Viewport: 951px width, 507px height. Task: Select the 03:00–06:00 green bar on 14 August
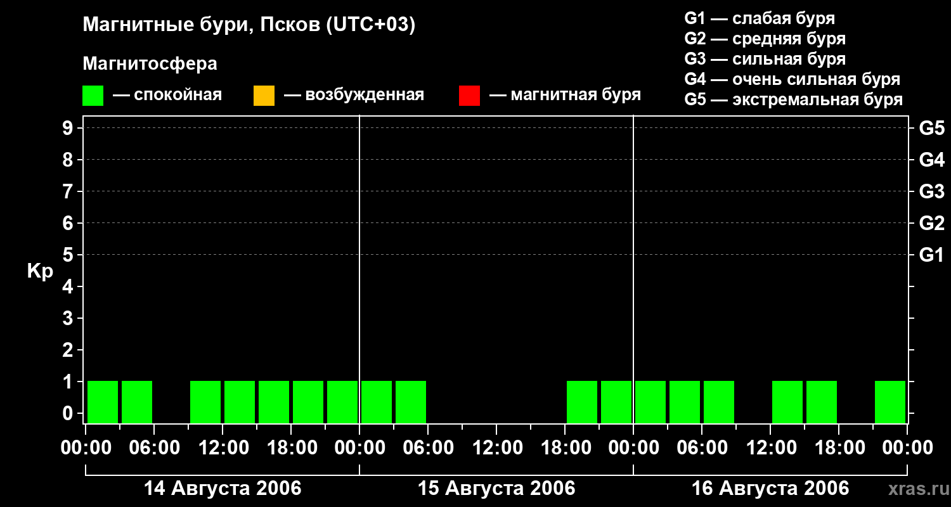tap(137, 402)
